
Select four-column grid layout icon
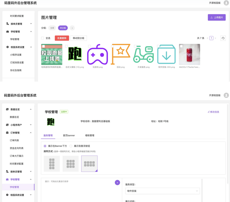point(89,164)
